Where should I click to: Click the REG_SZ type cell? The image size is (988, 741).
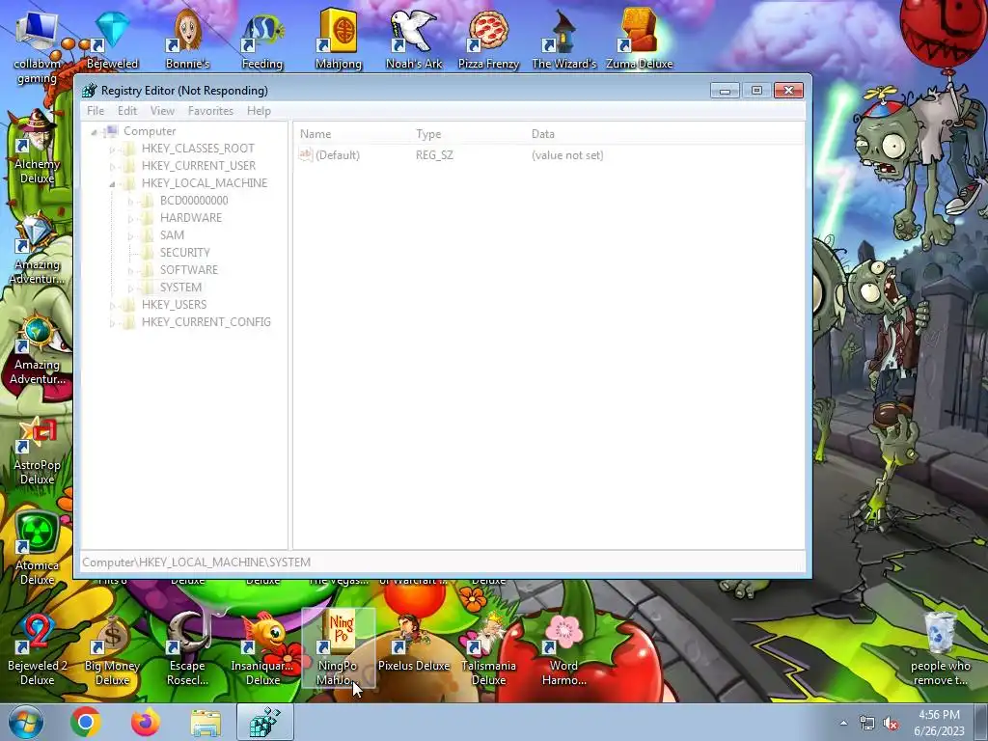pos(434,155)
